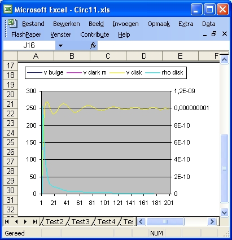
Task: Switch to the Test2 sheet tab
Action: (x=54, y=221)
